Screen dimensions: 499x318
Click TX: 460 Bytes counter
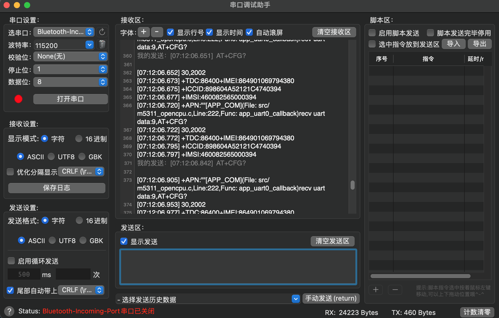point(414,312)
